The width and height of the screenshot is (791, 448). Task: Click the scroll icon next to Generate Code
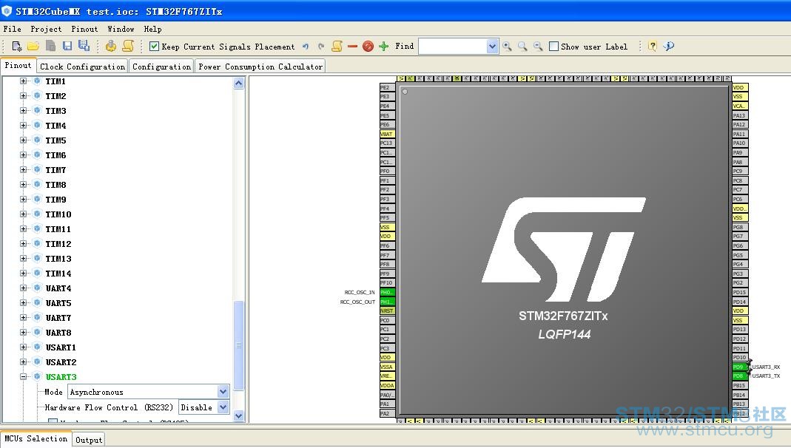[x=128, y=47]
